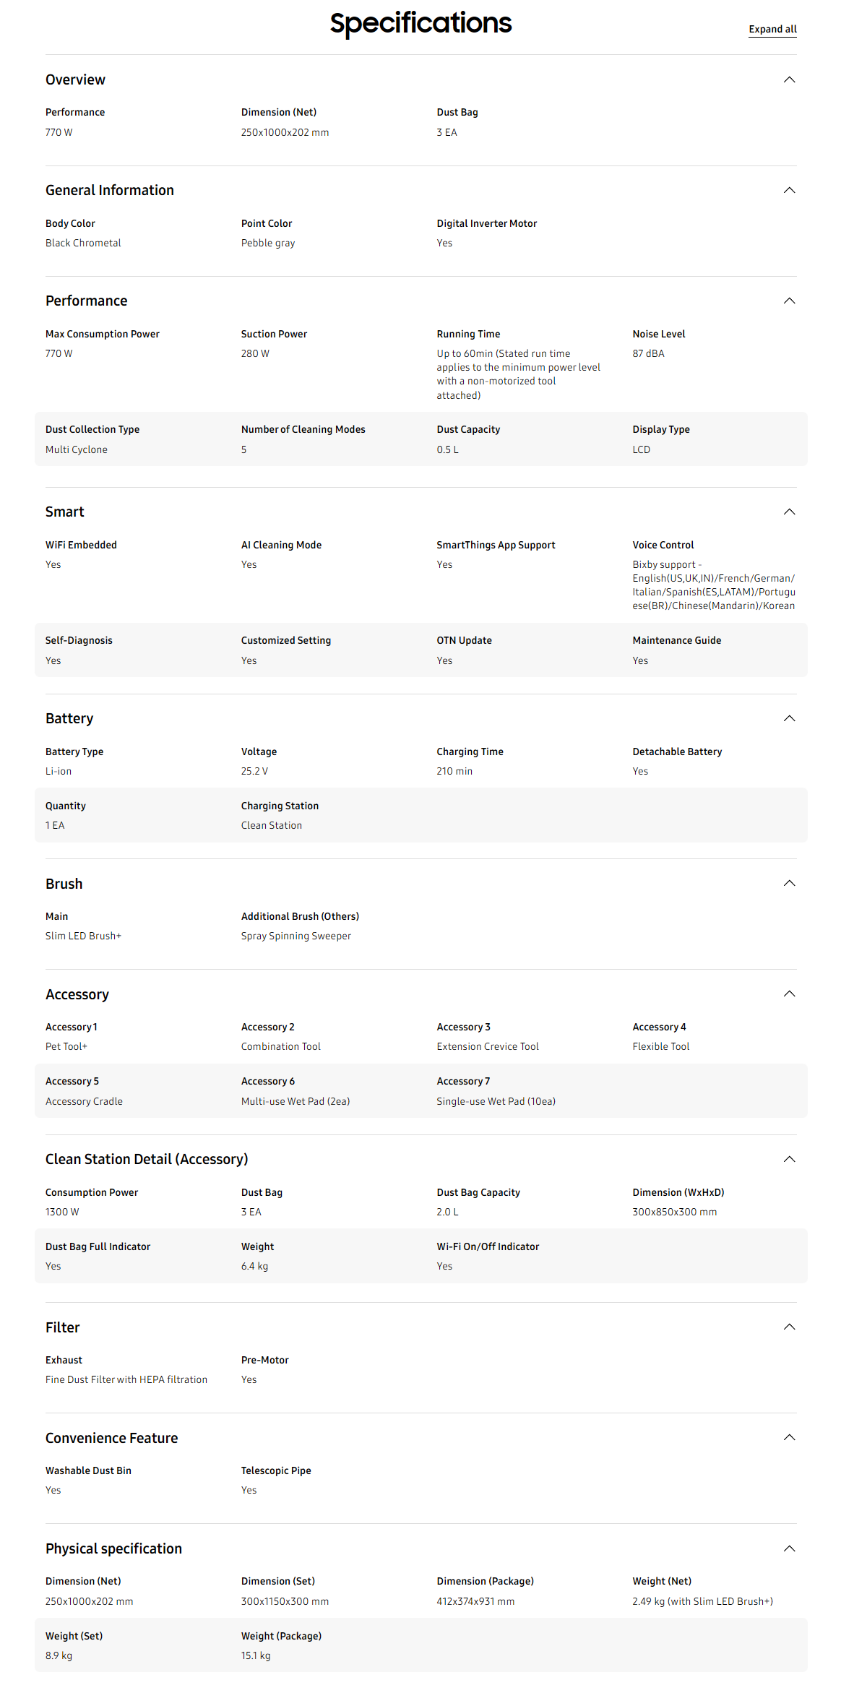This screenshot has width=841, height=1706.
Task: Collapse the Battery section chevron
Action: (789, 718)
